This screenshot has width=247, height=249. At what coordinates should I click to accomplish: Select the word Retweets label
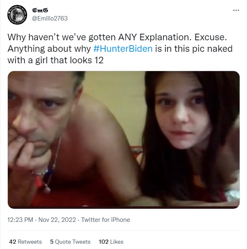(x=30, y=242)
